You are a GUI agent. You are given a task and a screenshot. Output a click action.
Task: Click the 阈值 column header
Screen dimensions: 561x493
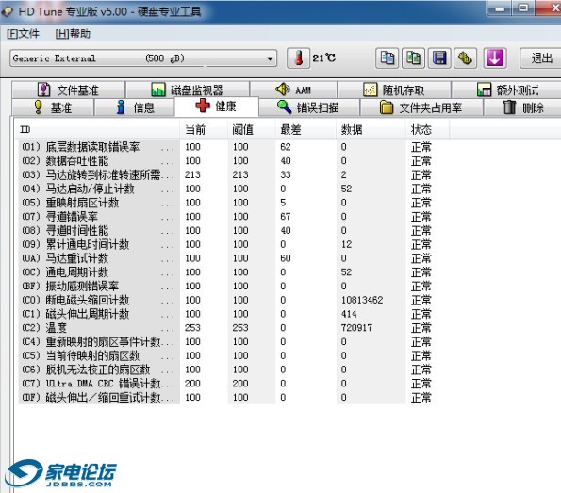point(251,129)
